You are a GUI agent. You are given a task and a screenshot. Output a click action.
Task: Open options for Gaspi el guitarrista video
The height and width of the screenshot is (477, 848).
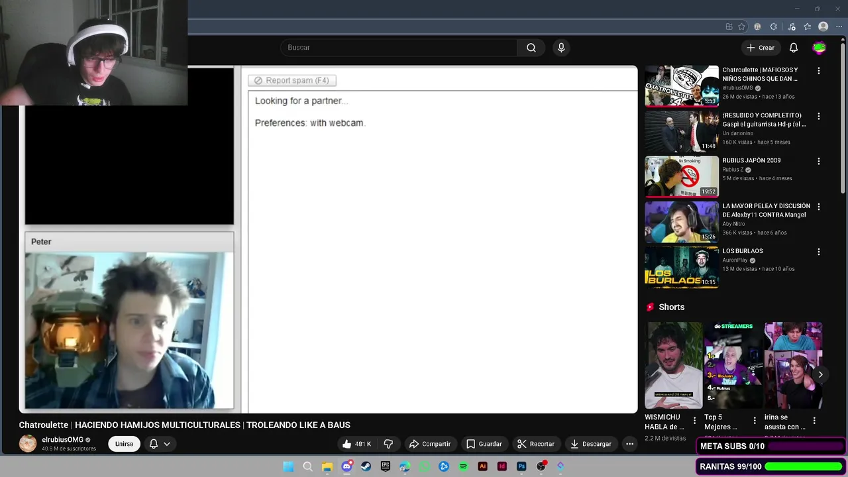point(819,116)
